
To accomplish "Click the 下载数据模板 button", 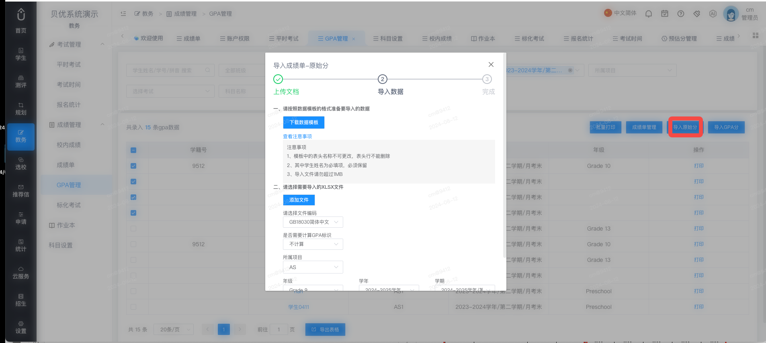I will click(x=304, y=122).
